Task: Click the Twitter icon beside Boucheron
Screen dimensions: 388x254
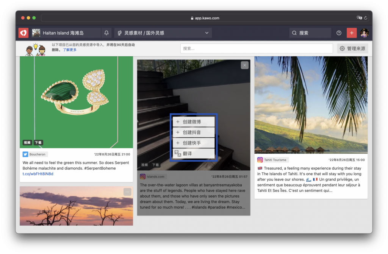Action: coord(25,154)
